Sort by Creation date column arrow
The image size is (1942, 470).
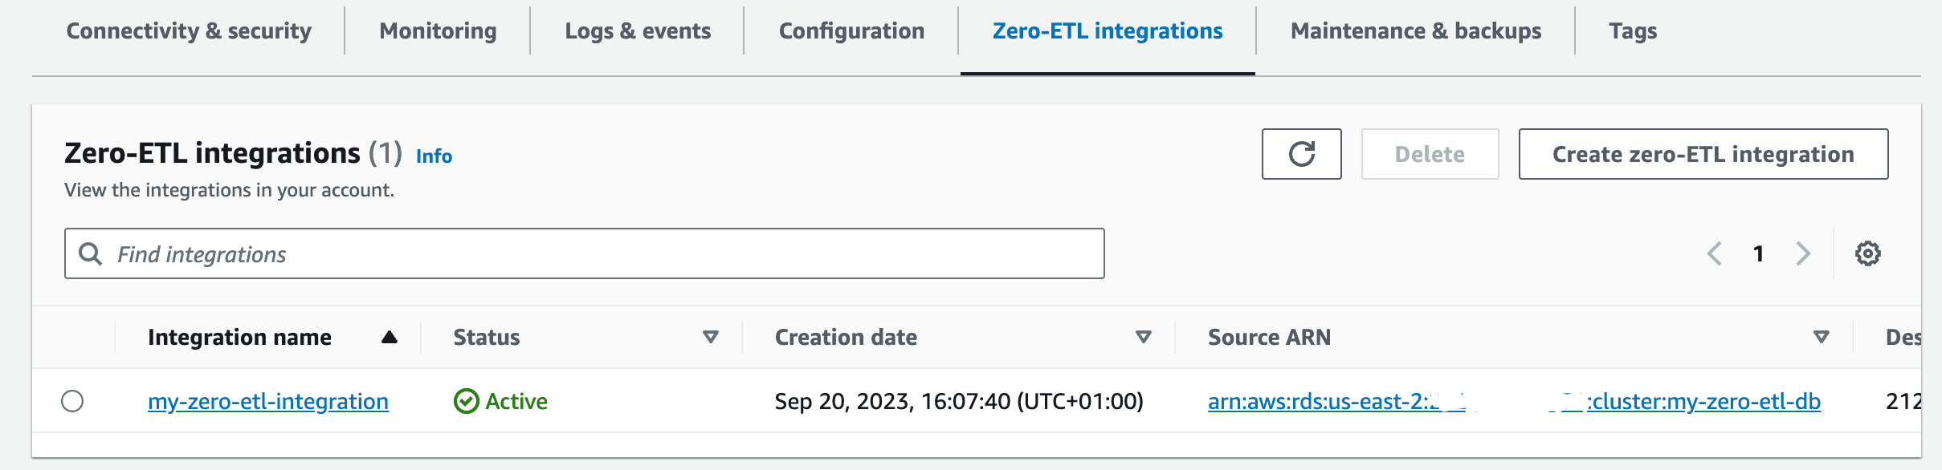point(1144,337)
